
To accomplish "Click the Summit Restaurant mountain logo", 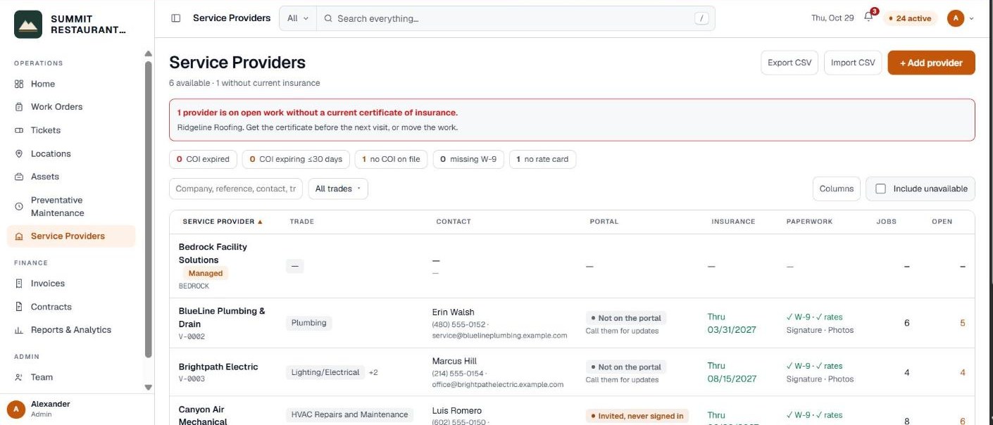I will 28,25.
